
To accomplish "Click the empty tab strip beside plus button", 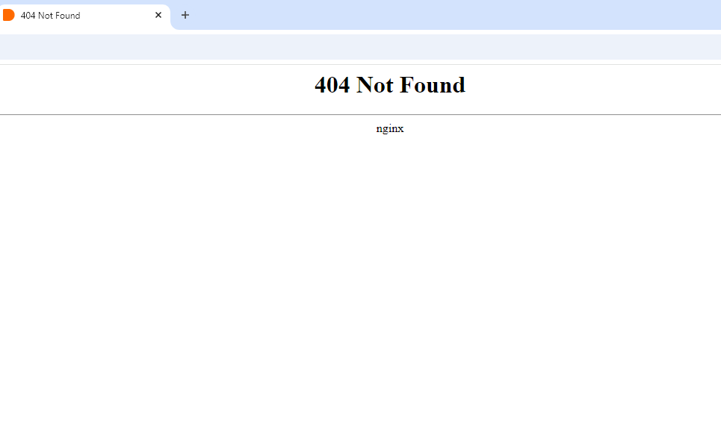I will pyautogui.click(x=455, y=15).
